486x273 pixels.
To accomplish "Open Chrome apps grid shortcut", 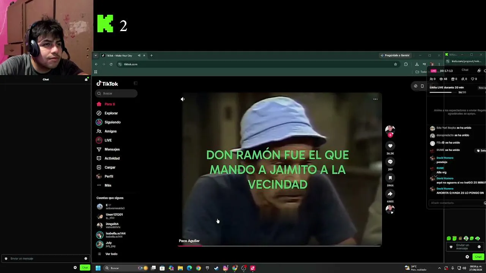I will 96,72.
